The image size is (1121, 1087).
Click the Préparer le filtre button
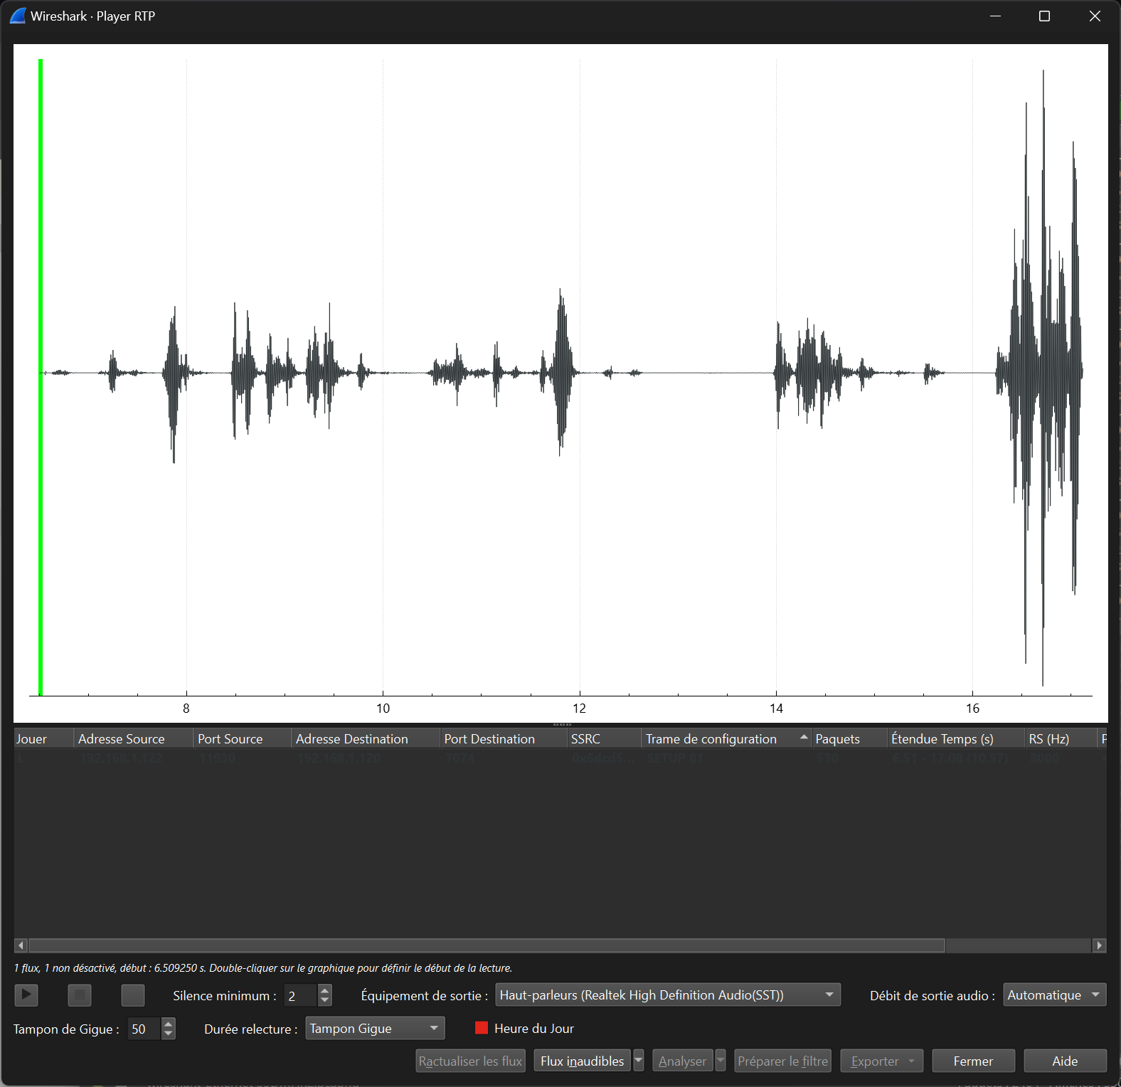(782, 1061)
